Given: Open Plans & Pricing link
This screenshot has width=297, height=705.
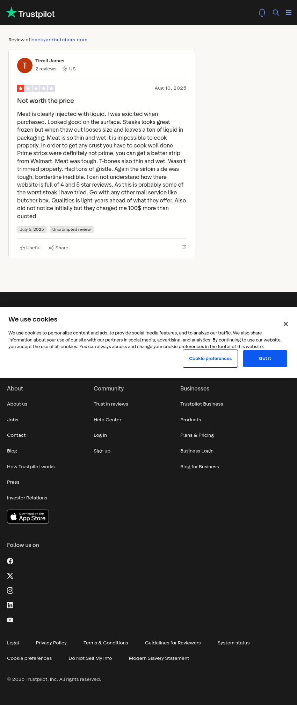Looking at the screenshot, I should [x=197, y=435].
